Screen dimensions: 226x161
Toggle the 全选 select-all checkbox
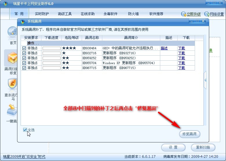[x=25, y=130]
